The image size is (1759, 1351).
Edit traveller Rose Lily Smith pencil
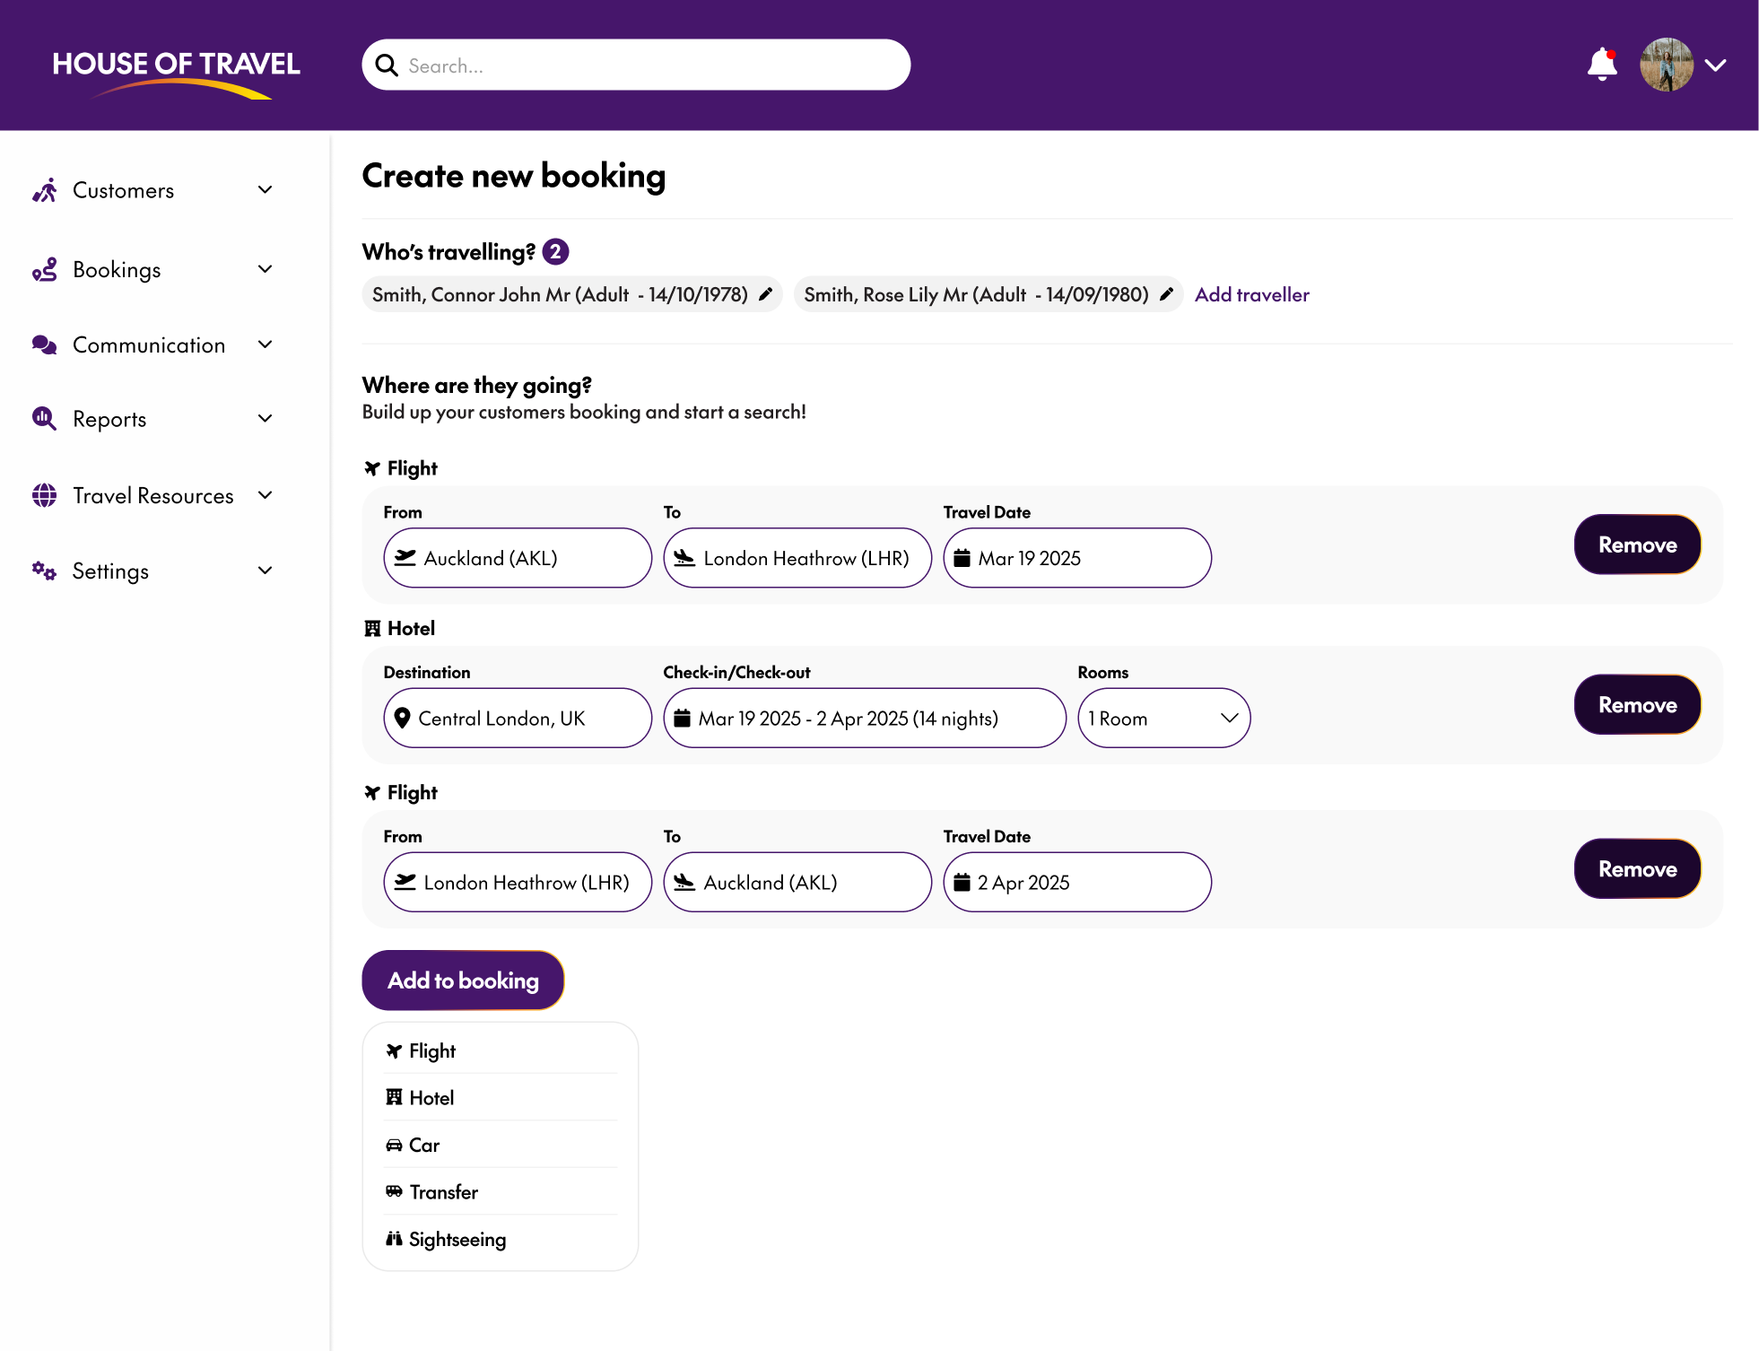click(1166, 294)
